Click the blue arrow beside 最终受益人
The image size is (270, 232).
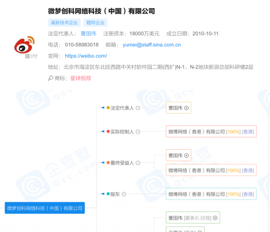click(x=103, y=163)
